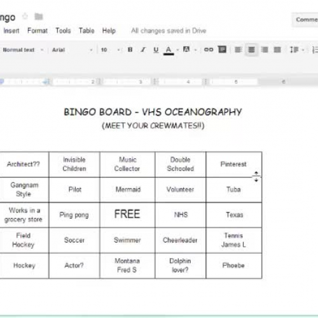Click the Pilot cell
This screenshot has width=318, height=318.
point(74,190)
